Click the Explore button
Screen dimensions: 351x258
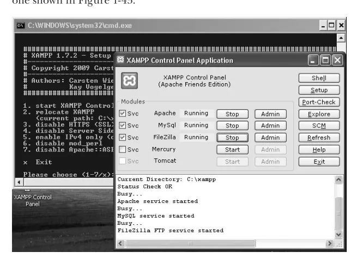pos(319,114)
